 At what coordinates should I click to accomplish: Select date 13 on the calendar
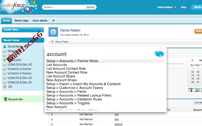point(198,75)
